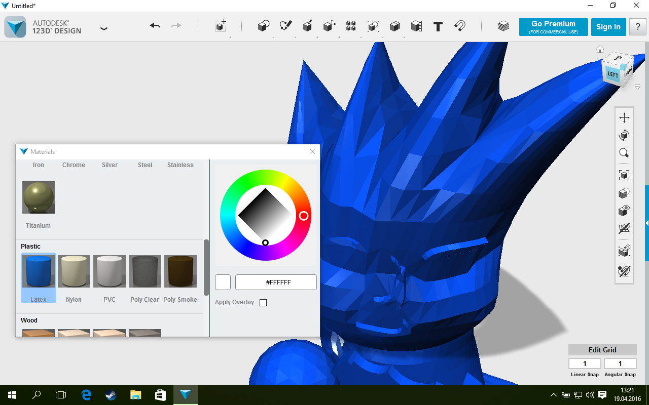Click the Materials icon in top toolbar
The height and width of the screenshot is (405, 649).
503,26
